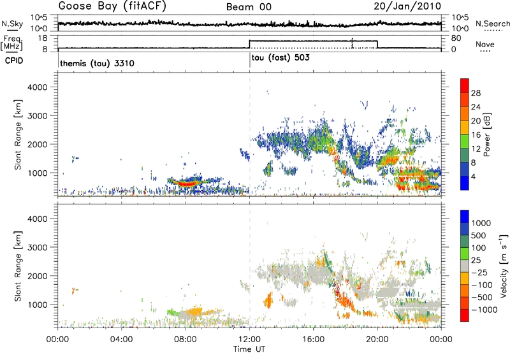Click the power panel 'Slant Range [km]' label
This screenshot has width=510, height=353.
[18, 134]
